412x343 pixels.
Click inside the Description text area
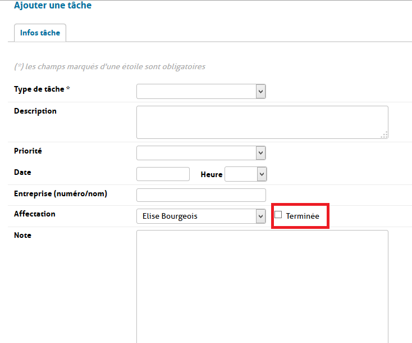262,121
